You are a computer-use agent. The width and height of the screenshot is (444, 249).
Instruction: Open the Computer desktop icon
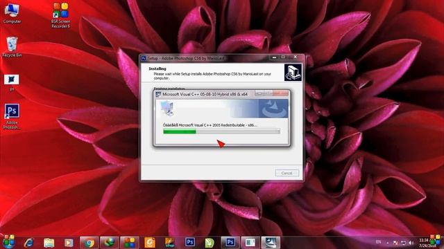coord(12,13)
